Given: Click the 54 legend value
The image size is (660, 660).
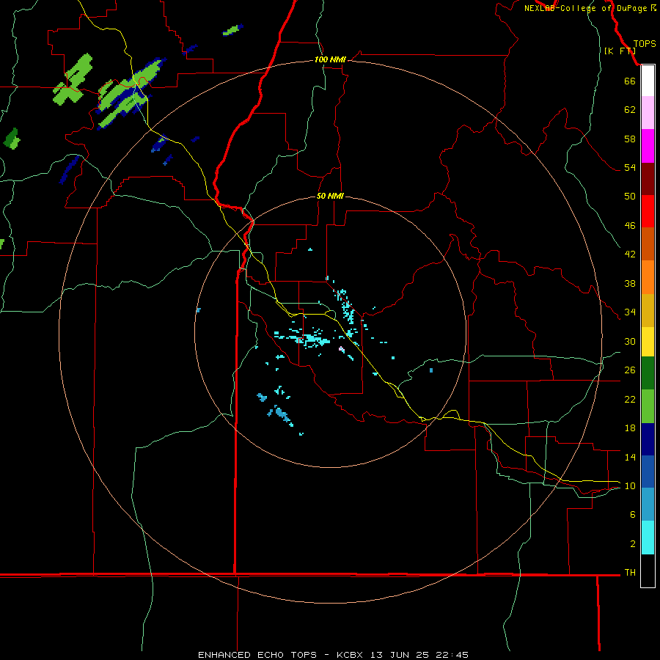Looking at the screenshot, I should click(x=630, y=167).
